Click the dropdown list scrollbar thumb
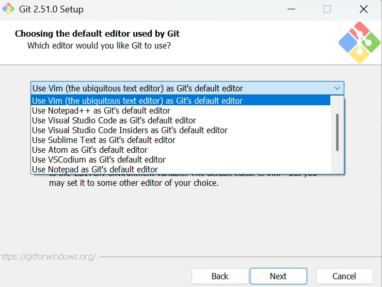Image resolution: width=382 pixels, height=287 pixels. coord(338,132)
